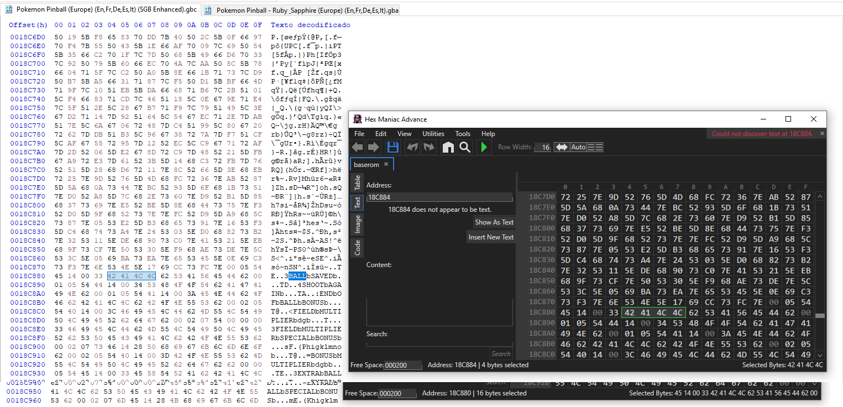Toggle the horizontal stretch row width button

[x=561, y=147]
